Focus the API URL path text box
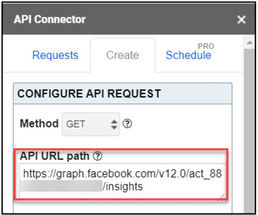The image size is (258, 215). point(123,182)
